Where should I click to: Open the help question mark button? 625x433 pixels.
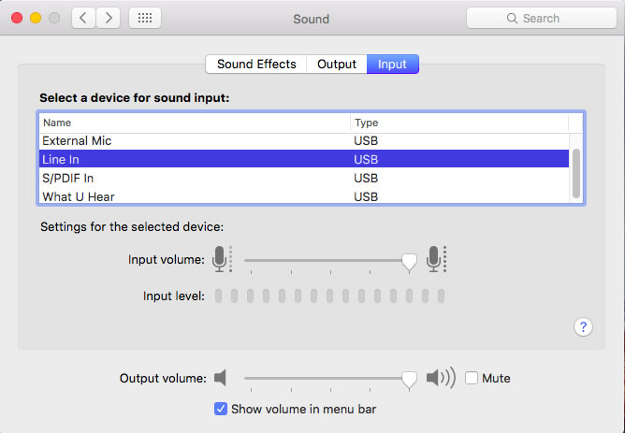tap(583, 327)
